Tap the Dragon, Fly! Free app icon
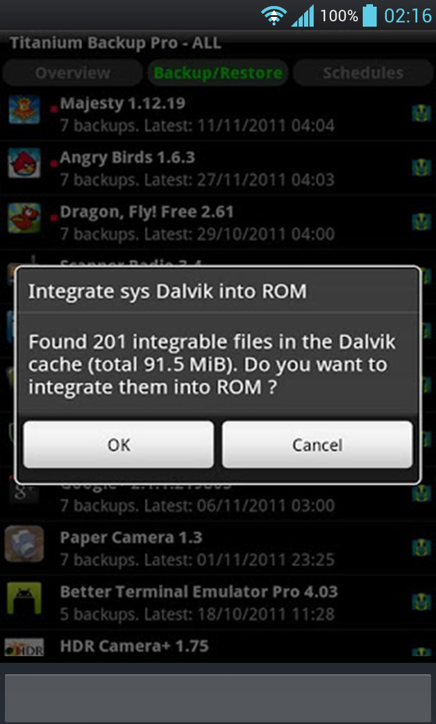The height and width of the screenshot is (724, 436). (x=24, y=217)
